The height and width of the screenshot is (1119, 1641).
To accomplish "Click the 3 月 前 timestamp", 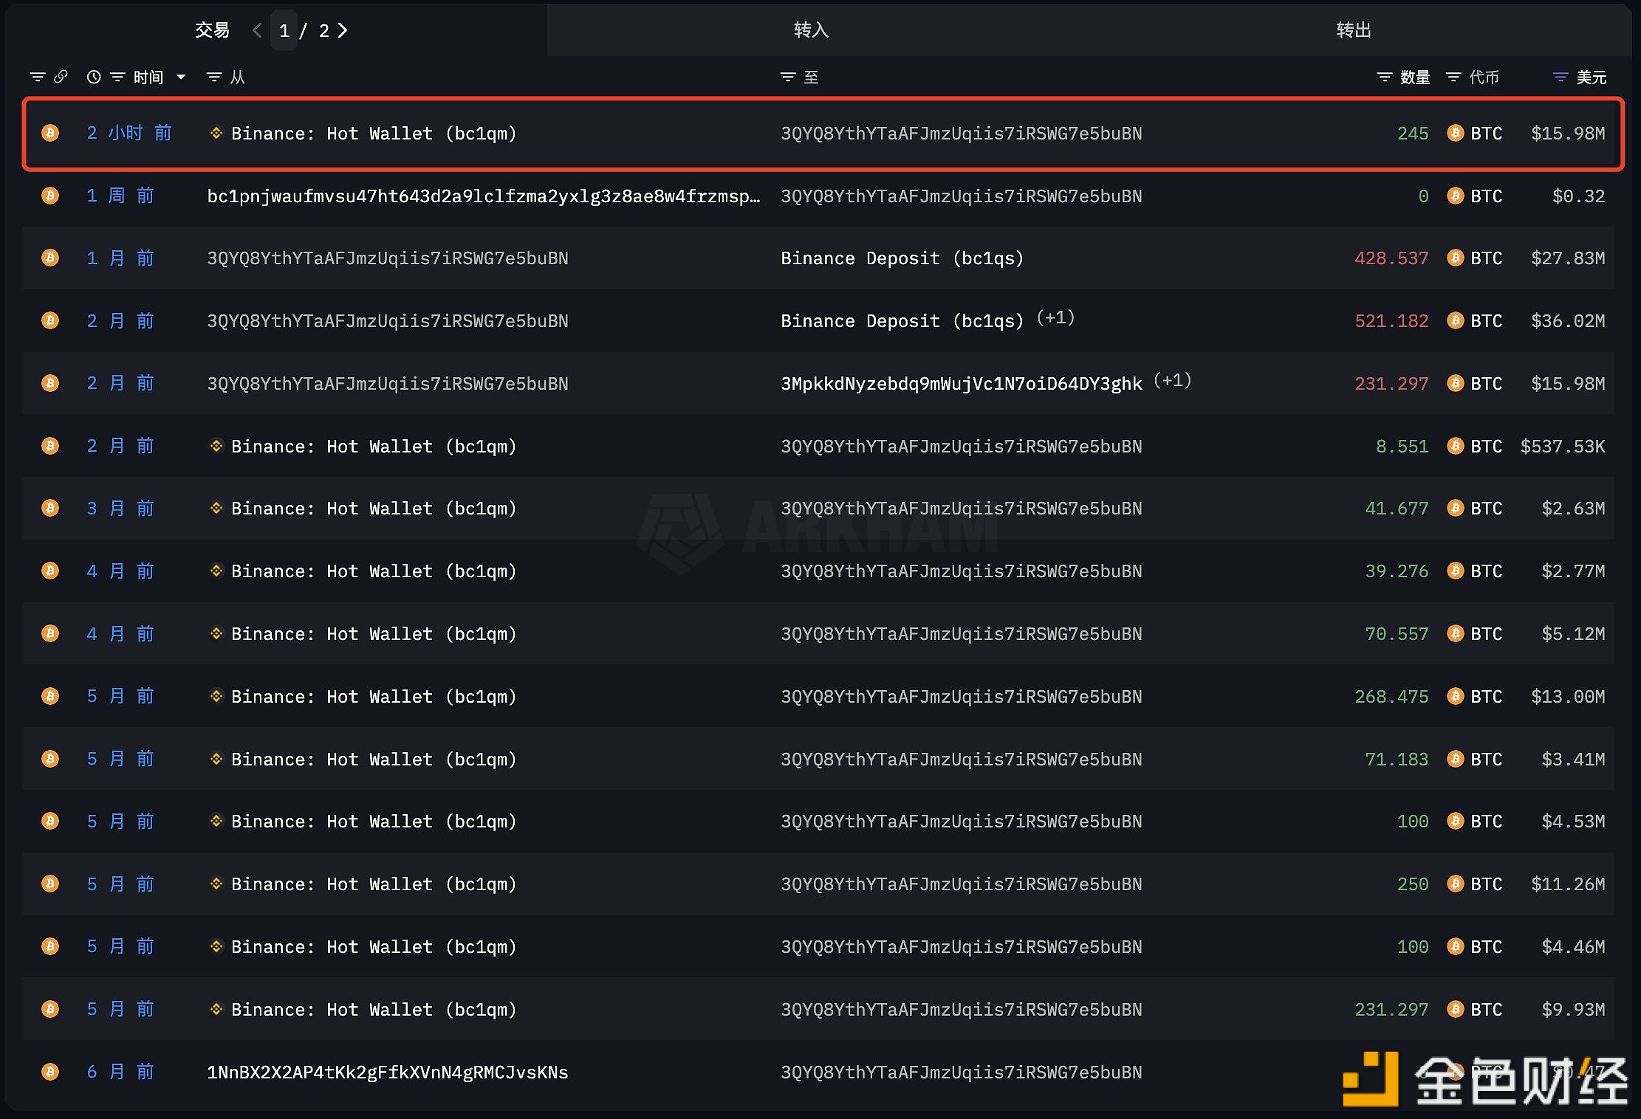I will point(120,509).
